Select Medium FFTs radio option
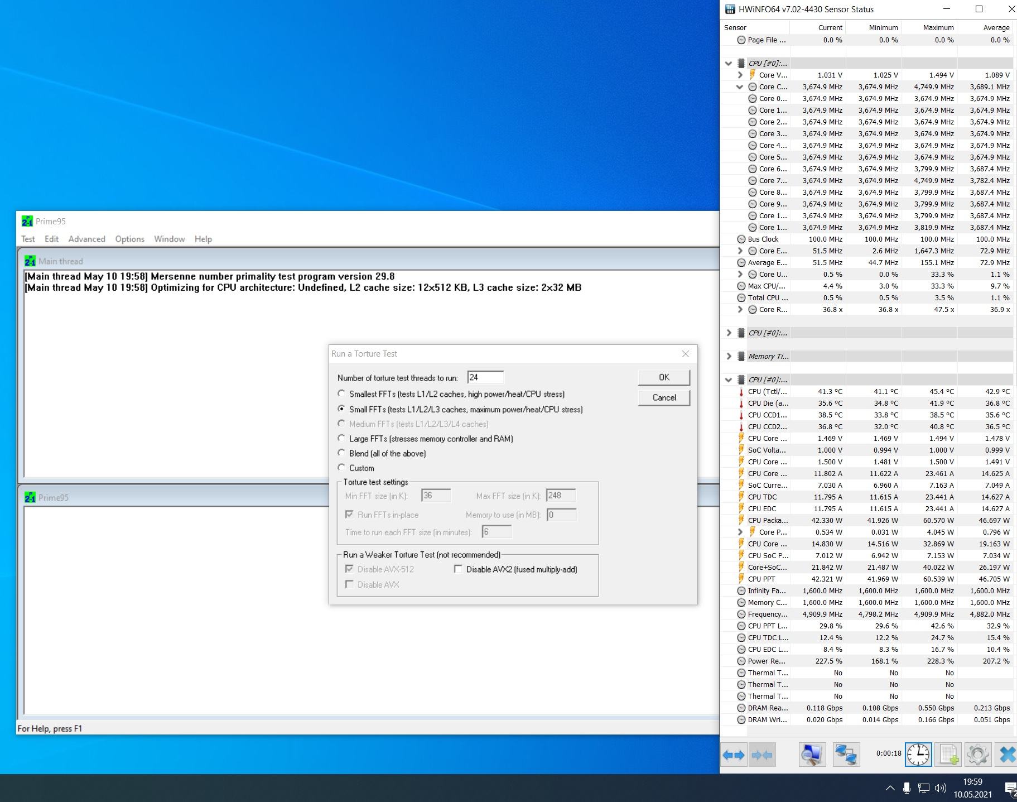This screenshot has height=802, width=1017. point(341,424)
